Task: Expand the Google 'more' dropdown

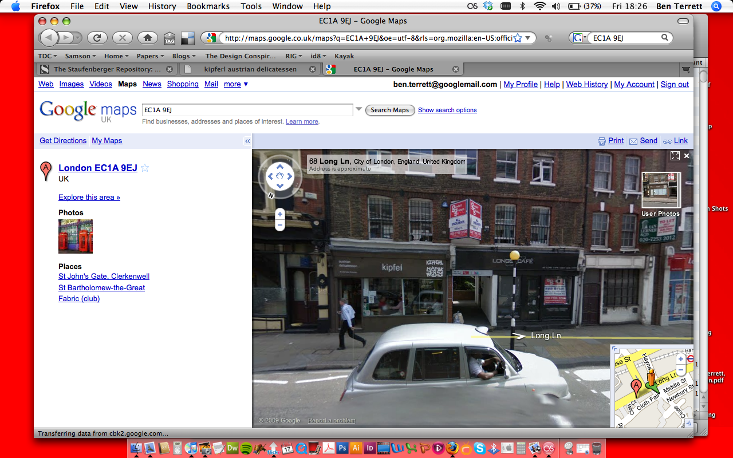Action: pyautogui.click(x=236, y=84)
